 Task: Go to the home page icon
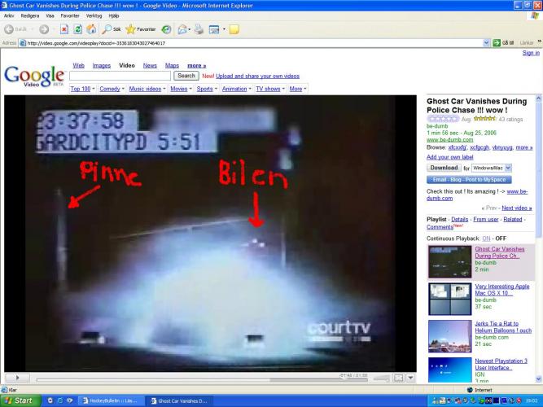[x=91, y=29]
